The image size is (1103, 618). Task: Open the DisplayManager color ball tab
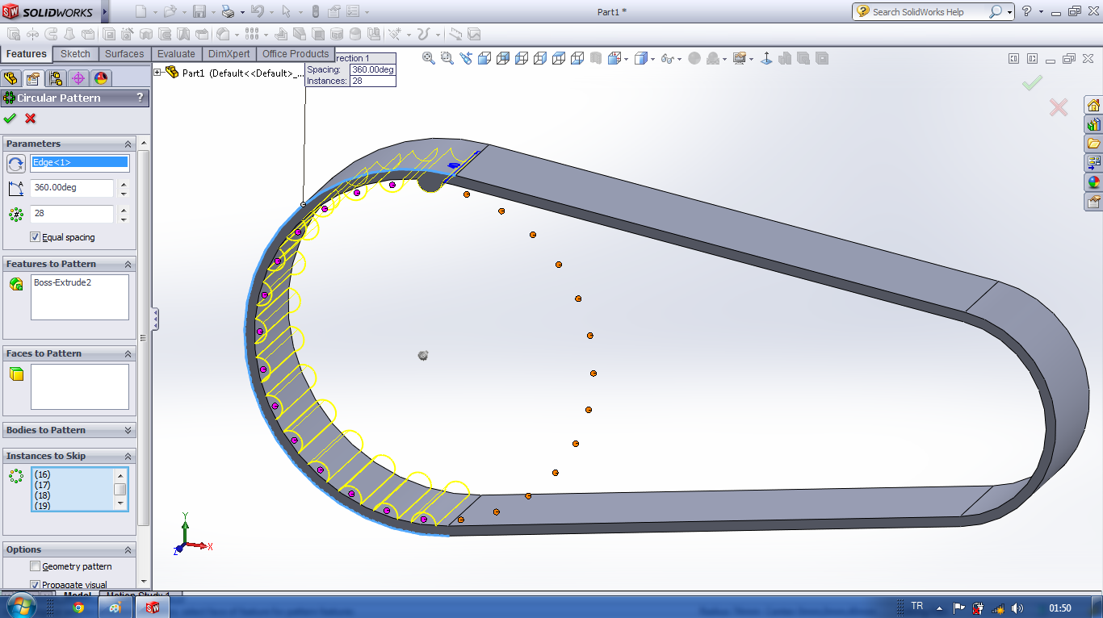point(101,78)
